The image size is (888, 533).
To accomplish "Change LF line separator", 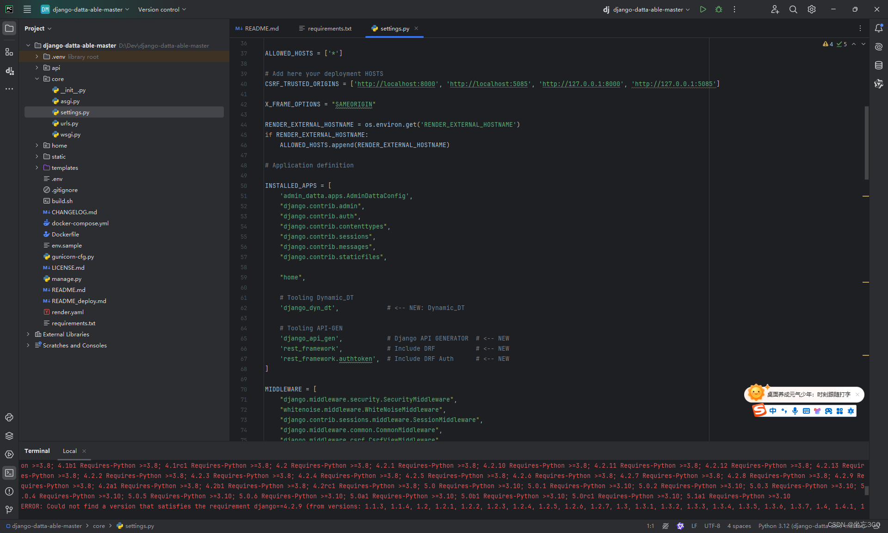I will tap(694, 526).
